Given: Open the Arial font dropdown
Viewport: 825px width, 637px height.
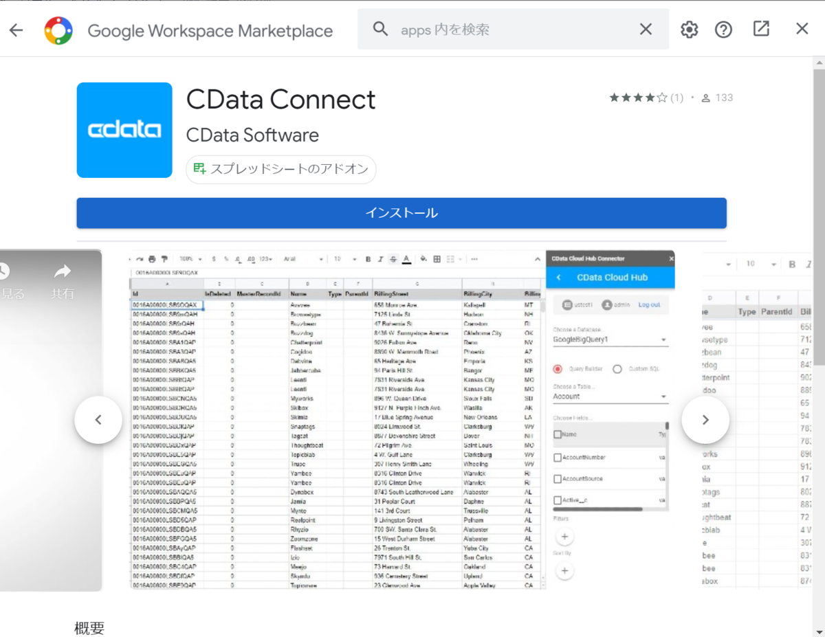Looking at the screenshot, I should (302, 259).
